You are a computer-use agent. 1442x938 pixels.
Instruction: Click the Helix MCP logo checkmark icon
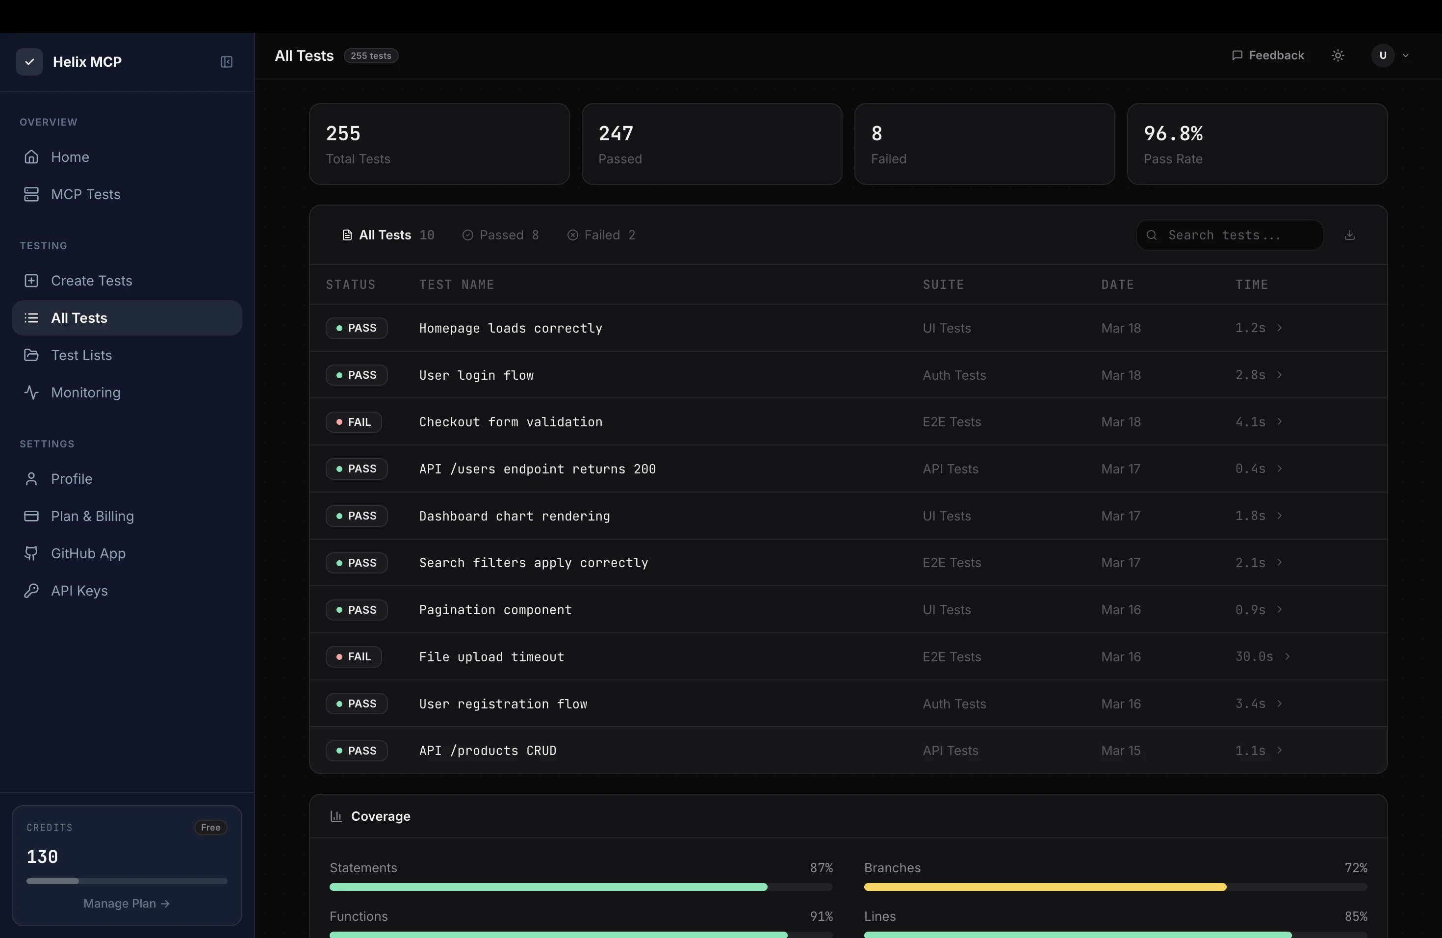pos(29,62)
